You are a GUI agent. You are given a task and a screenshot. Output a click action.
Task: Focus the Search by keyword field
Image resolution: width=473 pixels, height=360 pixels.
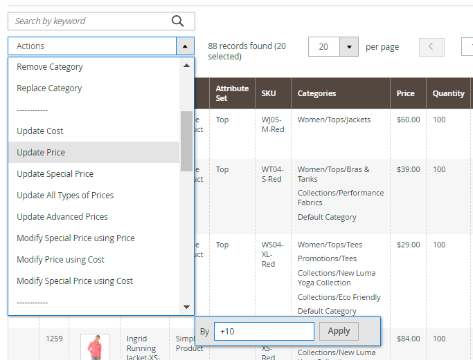90,21
